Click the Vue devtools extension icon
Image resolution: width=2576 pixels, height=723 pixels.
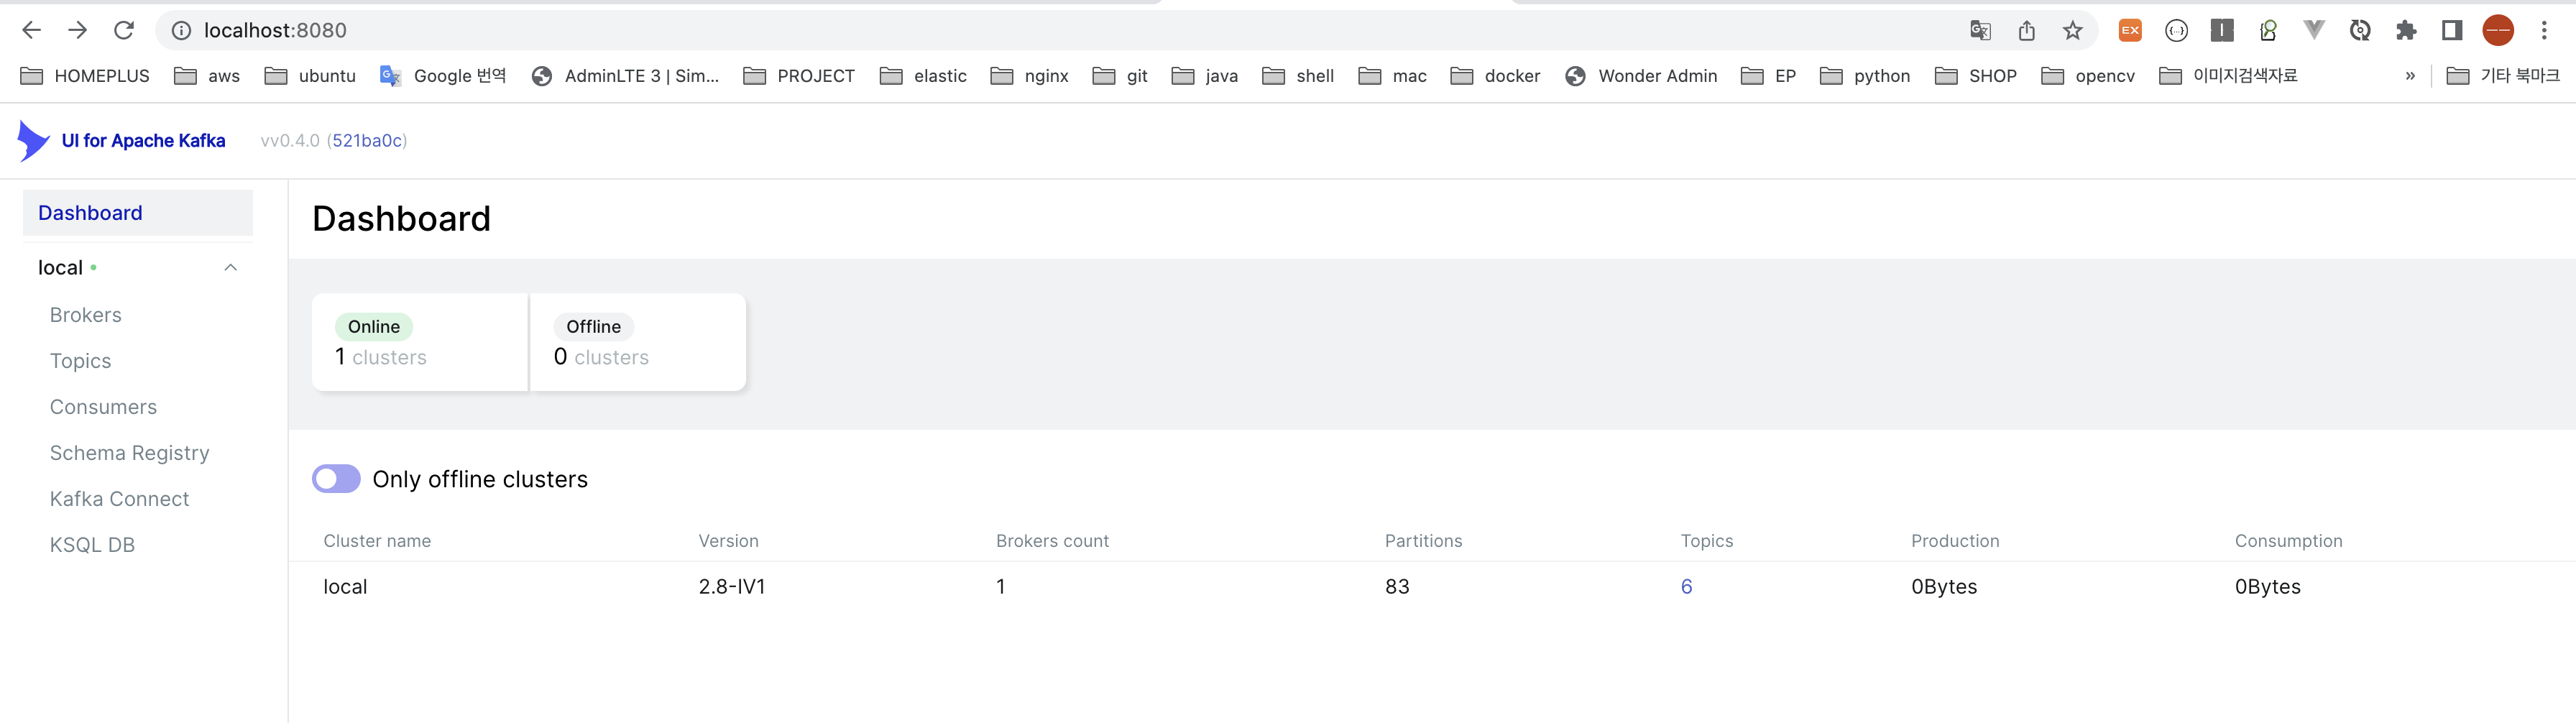pos(2314,31)
